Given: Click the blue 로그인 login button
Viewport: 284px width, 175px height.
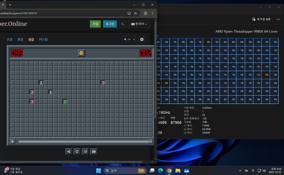Looking at the screenshot, I should pyautogui.click(x=110, y=24).
